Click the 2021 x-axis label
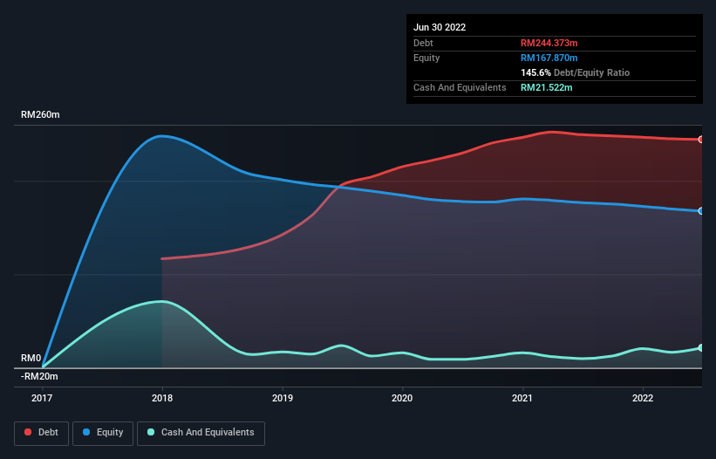Screen dimensions: 716x459 point(522,398)
